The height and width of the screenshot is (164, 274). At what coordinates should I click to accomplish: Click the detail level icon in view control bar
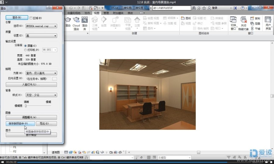pos(66,152)
